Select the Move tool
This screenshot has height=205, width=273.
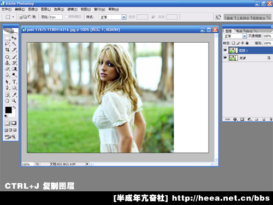coord(14,38)
